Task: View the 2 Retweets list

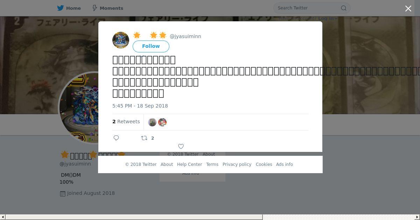Action: (126, 122)
